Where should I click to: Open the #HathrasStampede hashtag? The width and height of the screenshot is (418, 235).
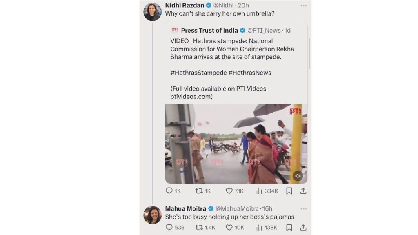tap(198, 73)
